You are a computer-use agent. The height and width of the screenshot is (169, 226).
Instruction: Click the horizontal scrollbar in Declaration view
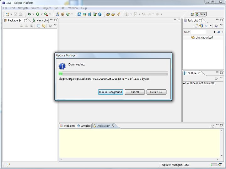tap(139, 159)
